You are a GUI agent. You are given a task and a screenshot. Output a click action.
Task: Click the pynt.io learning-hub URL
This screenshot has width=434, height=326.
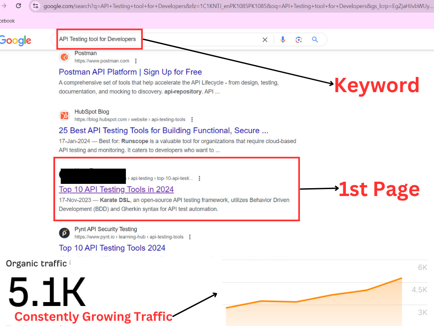[129, 237]
